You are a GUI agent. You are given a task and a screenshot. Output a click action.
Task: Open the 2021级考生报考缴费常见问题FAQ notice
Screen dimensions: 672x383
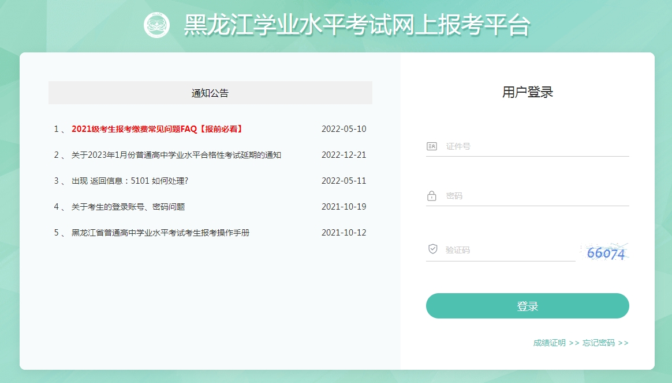[157, 129]
